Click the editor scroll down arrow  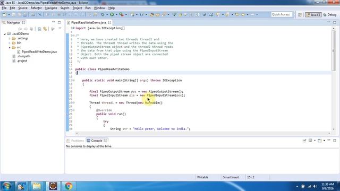pos(333,129)
